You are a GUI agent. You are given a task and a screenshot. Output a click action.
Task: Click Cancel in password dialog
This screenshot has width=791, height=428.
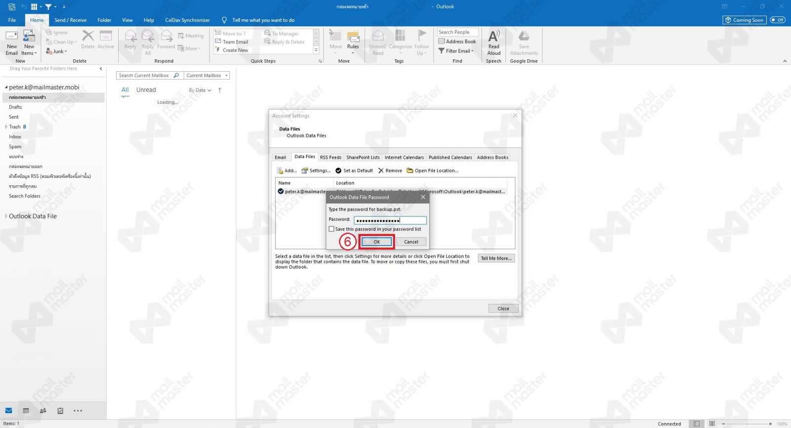411,242
